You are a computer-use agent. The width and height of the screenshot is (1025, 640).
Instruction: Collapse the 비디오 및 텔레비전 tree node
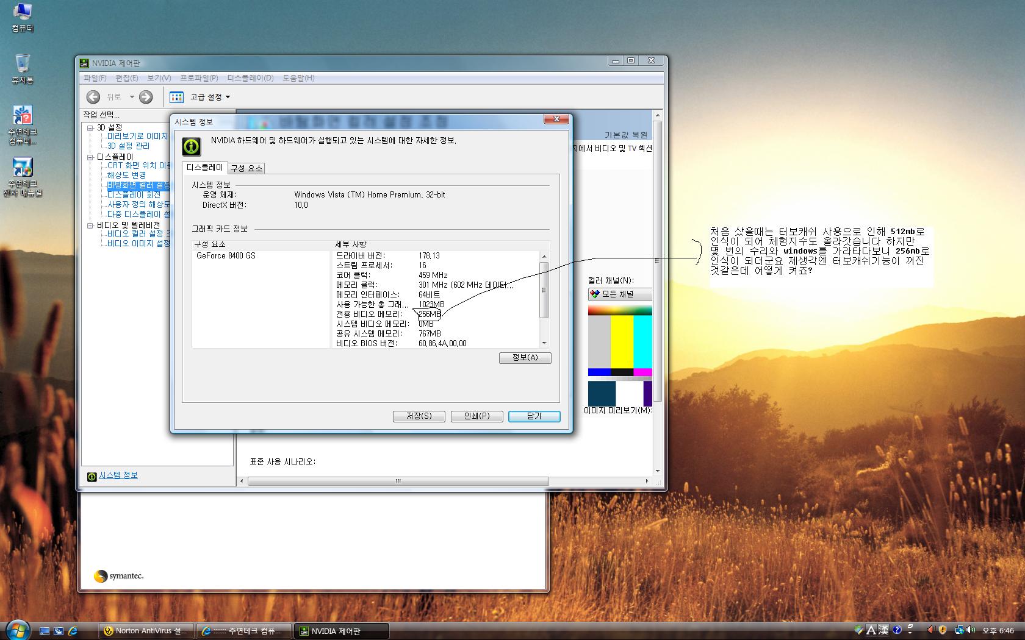(90, 226)
